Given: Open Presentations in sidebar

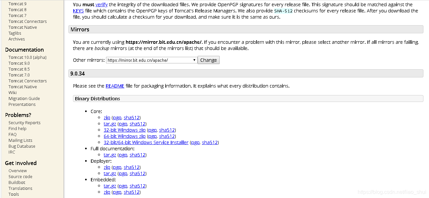Looking at the screenshot, I should [22, 105].
